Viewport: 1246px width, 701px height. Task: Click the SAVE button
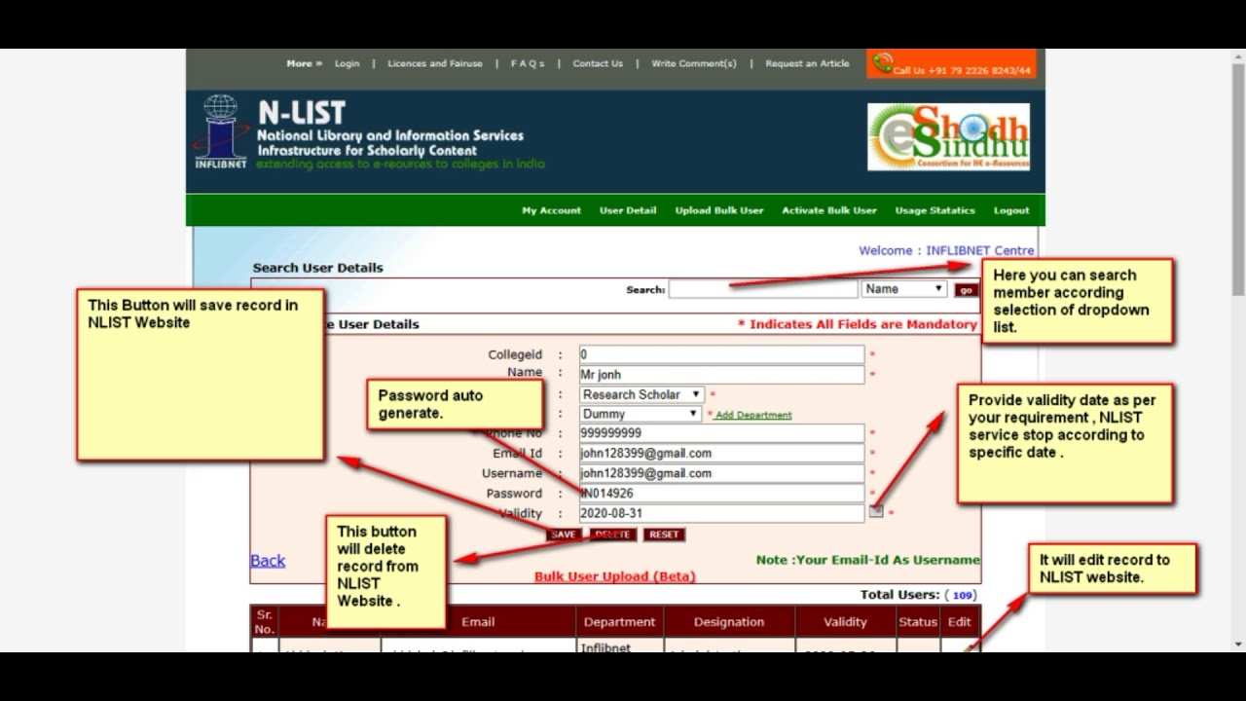click(563, 535)
